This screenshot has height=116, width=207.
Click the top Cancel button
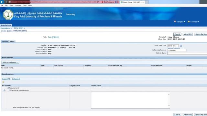pyautogui.click(x=177, y=34)
